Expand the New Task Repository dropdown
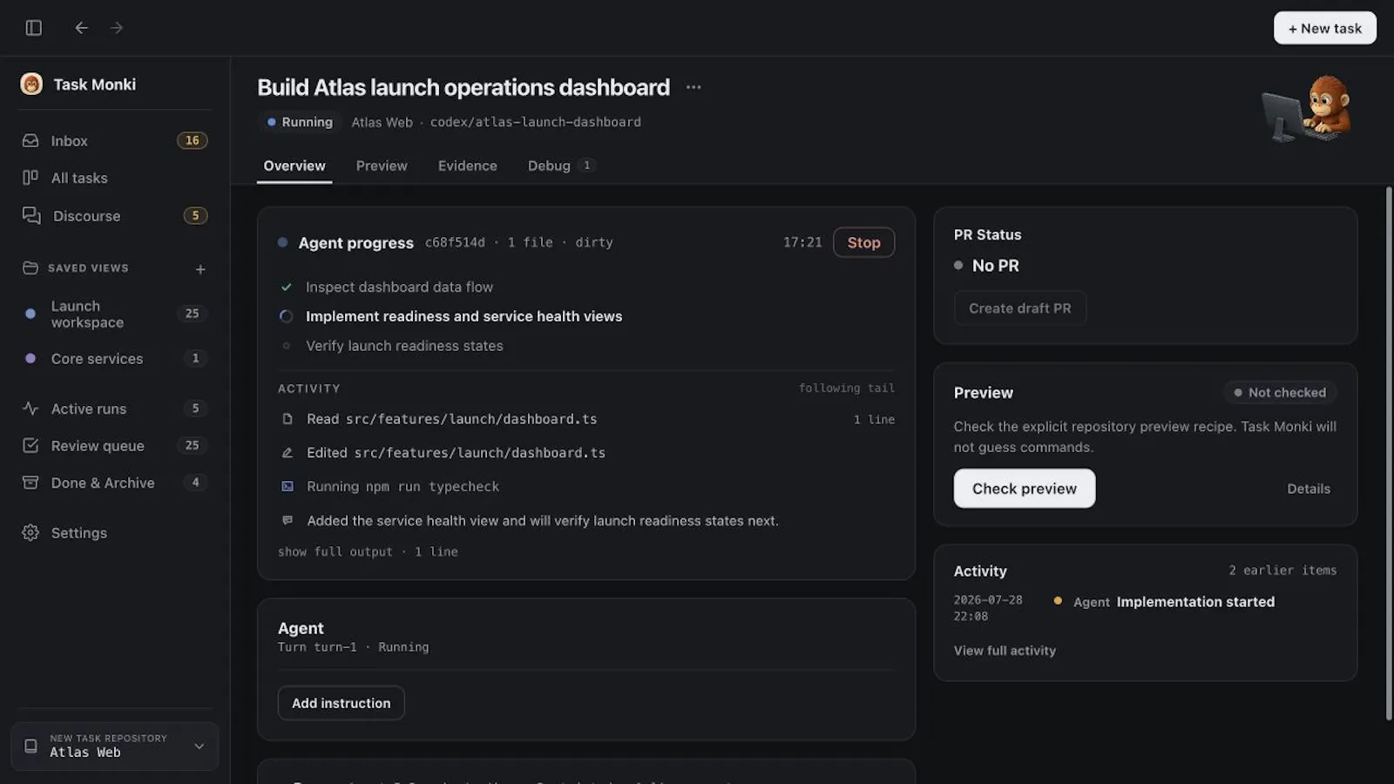This screenshot has width=1394, height=784. coord(200,746)
